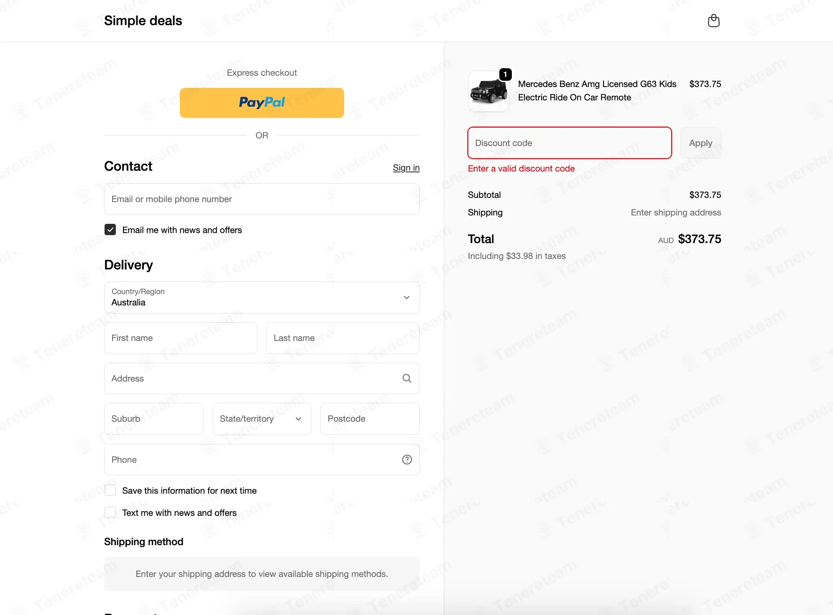Click the shipping methods placeholder message
The height and width of the screenshot is (615, 833).
[x=262, y=574]
